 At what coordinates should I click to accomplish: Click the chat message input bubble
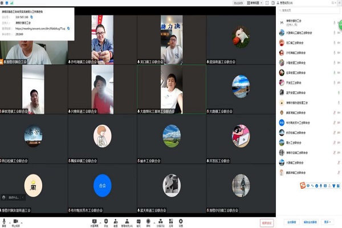tap(14, 197)
